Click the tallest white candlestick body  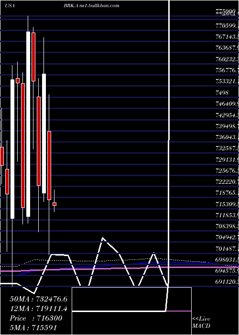[x=28, y=124]
